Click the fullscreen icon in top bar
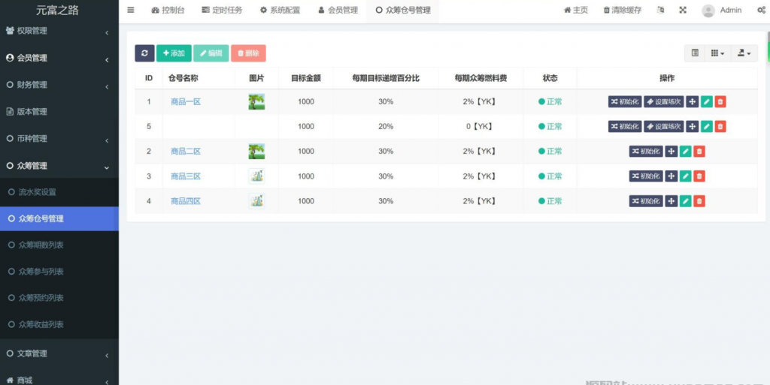This screenshot has width=770, height=385. (x=683, y=10)
